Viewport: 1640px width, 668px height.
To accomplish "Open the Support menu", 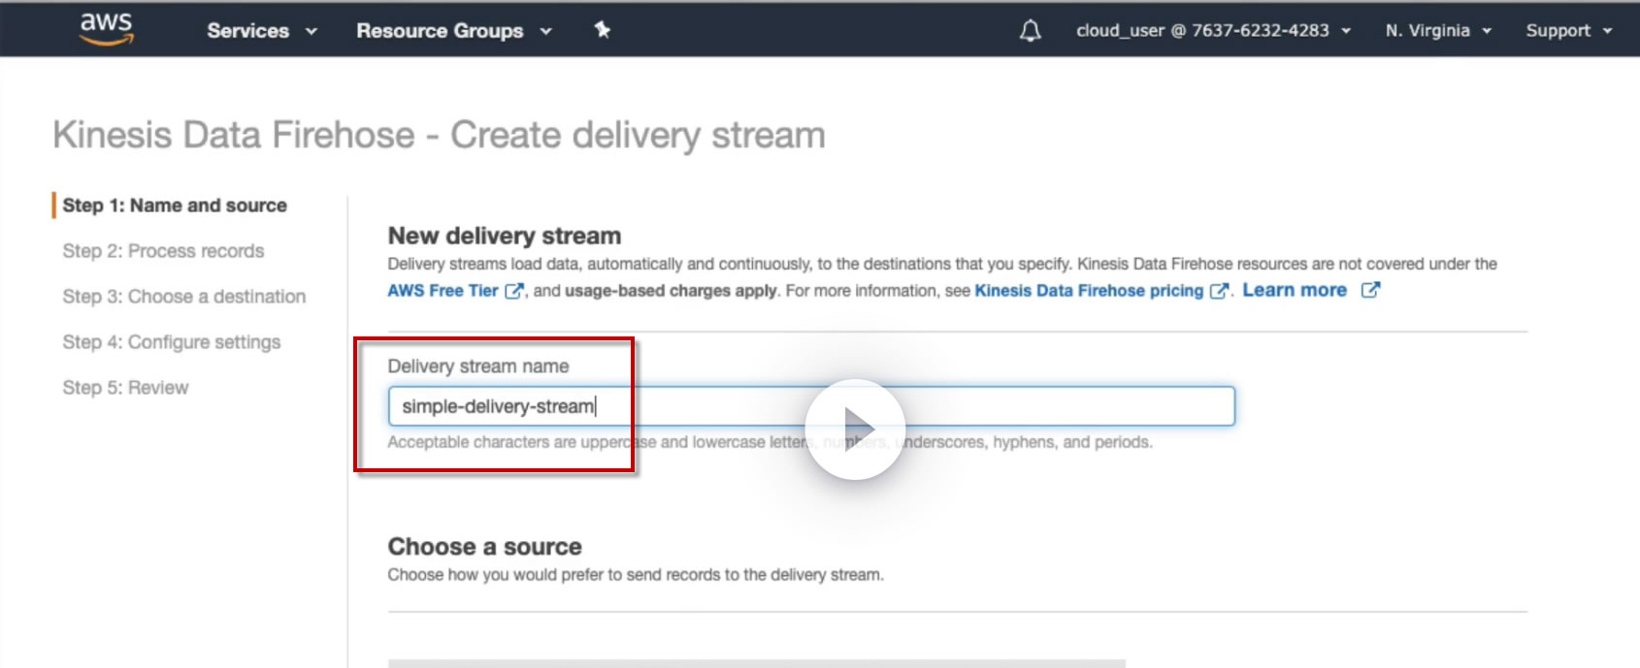I will [x=1569, y=31].
